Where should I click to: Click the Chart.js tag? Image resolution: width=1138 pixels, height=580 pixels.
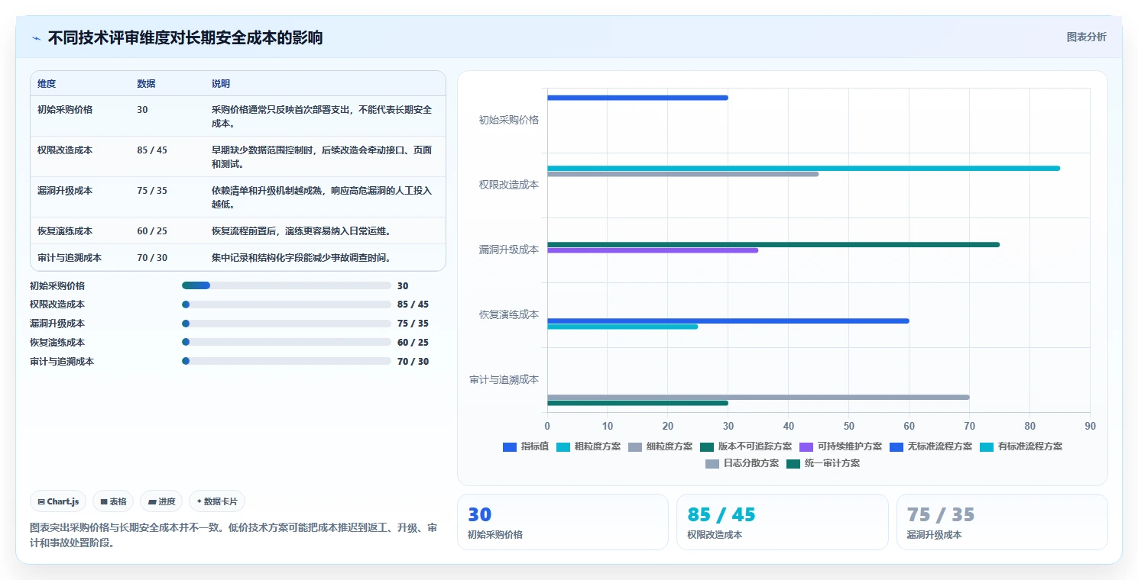(x=59, y=501)
